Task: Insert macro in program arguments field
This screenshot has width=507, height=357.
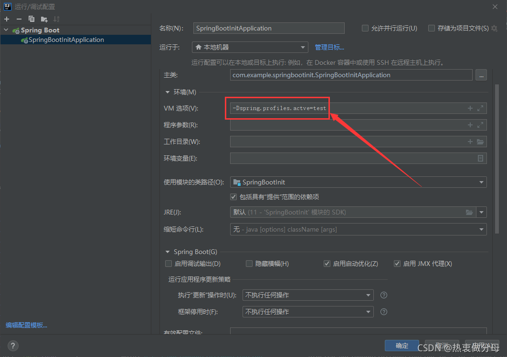Action: click(470, 125)
